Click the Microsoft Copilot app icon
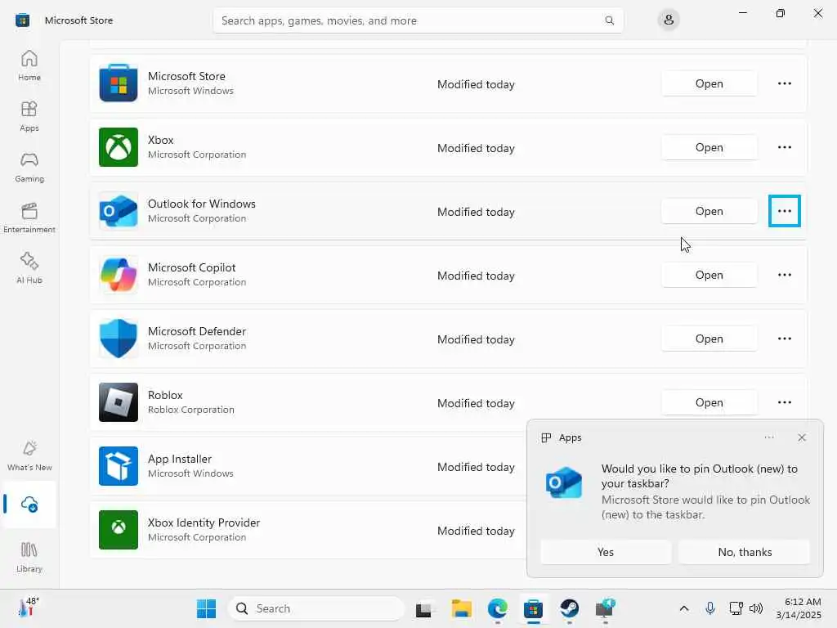The image size is (837, 628). pos(119,275)
